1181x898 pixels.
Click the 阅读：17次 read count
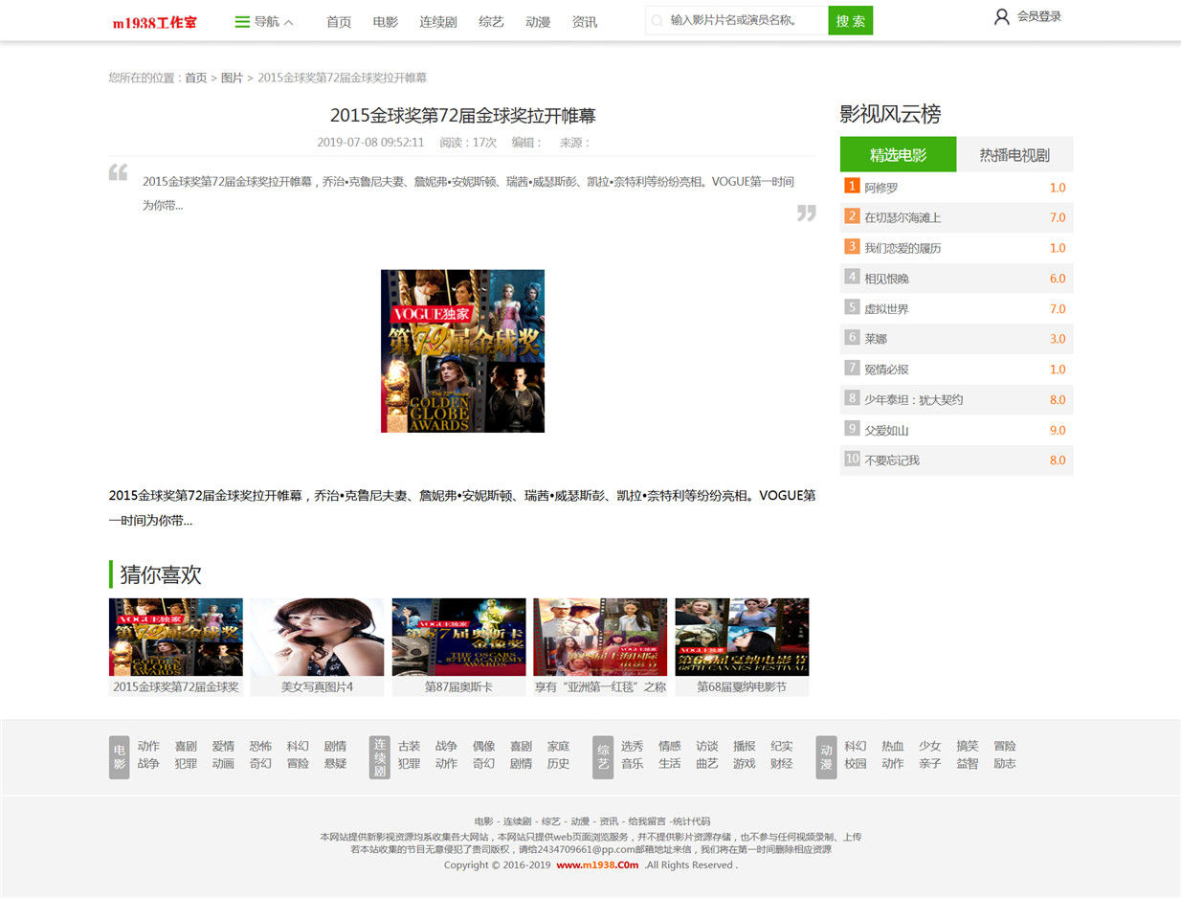tap(468, 143)
